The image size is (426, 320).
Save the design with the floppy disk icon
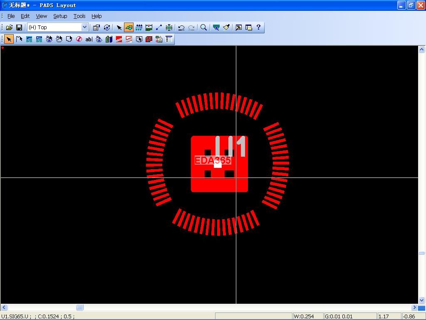pyautogui.click(x=19, y=27)
